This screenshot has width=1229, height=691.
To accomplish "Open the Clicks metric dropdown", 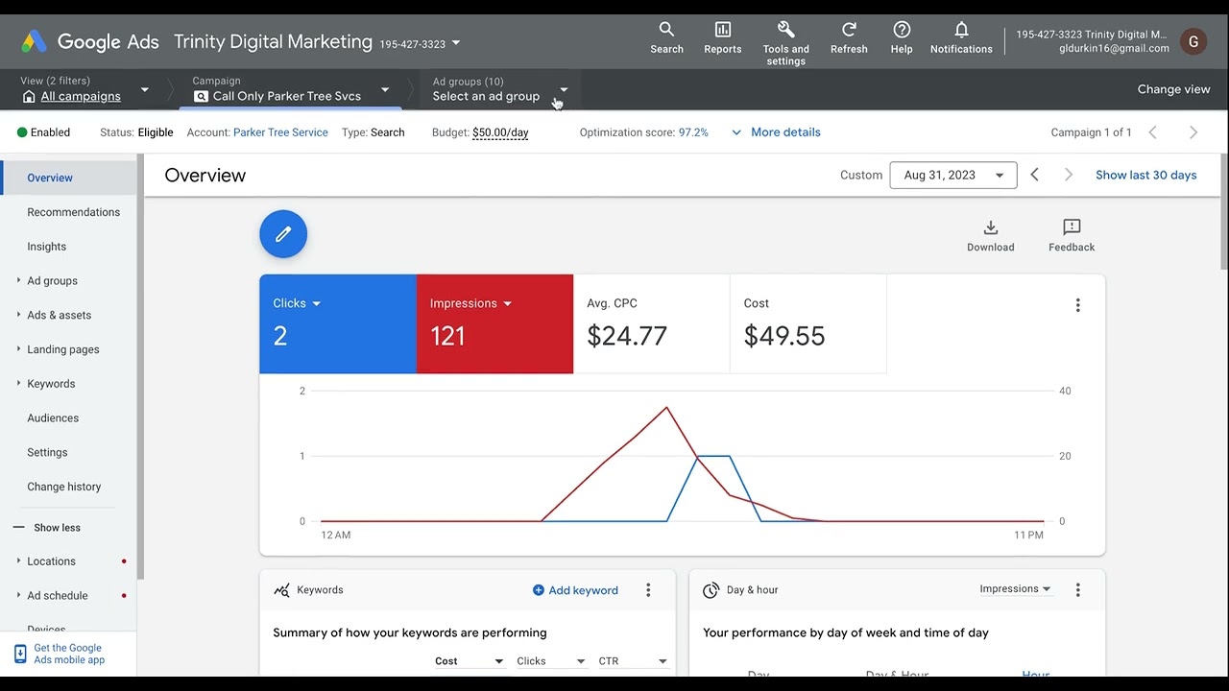I will tap(317, 304).
